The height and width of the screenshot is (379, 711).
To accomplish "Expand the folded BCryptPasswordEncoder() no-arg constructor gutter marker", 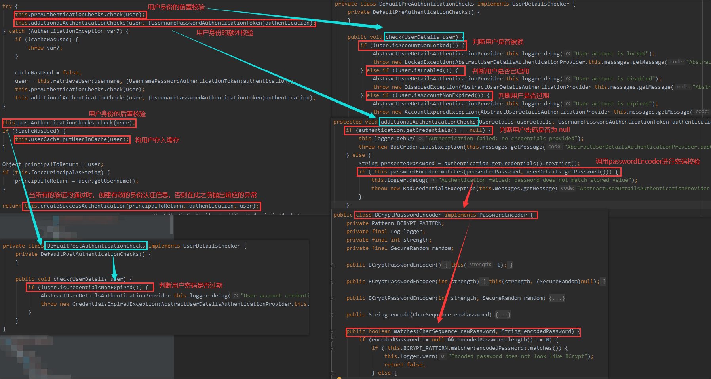I will click(x=332, y=265).
